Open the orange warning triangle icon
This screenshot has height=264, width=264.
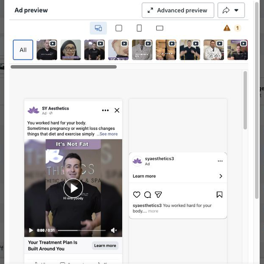227,28
